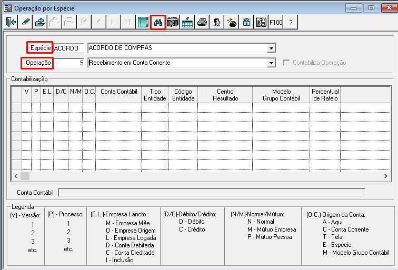Click the Tipo Entidade column header
The image size is (398, 270).
coord(155,95)
